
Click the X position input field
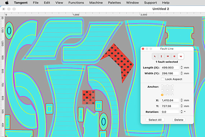pos(170,100)
